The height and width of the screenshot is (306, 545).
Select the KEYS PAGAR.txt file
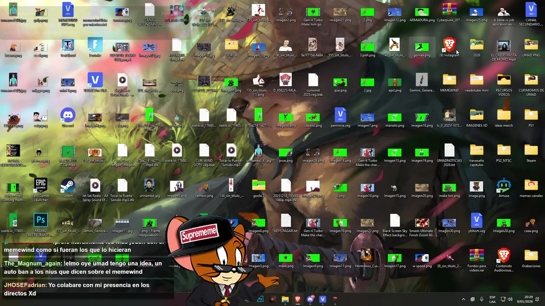pos(286,224)
